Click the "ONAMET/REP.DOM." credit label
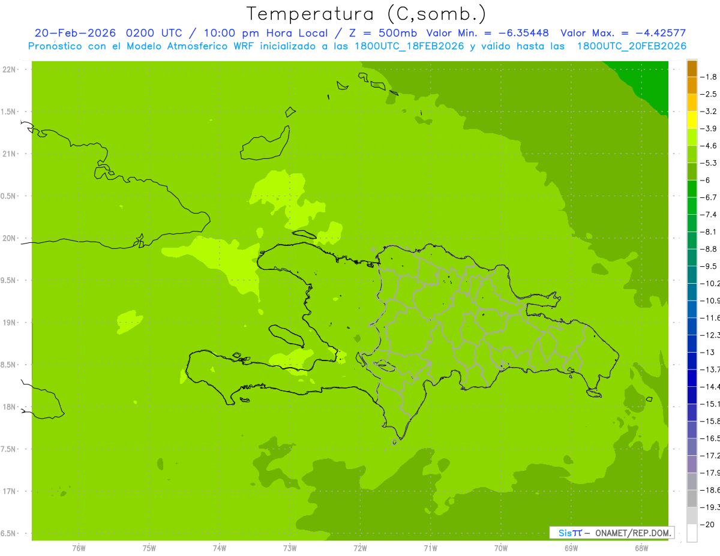Screen dimensions: 720x556 (634, 533)
